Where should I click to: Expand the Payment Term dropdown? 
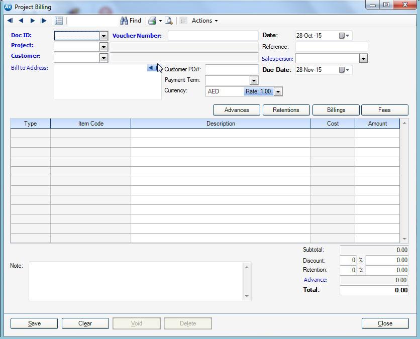click(254, 80)
